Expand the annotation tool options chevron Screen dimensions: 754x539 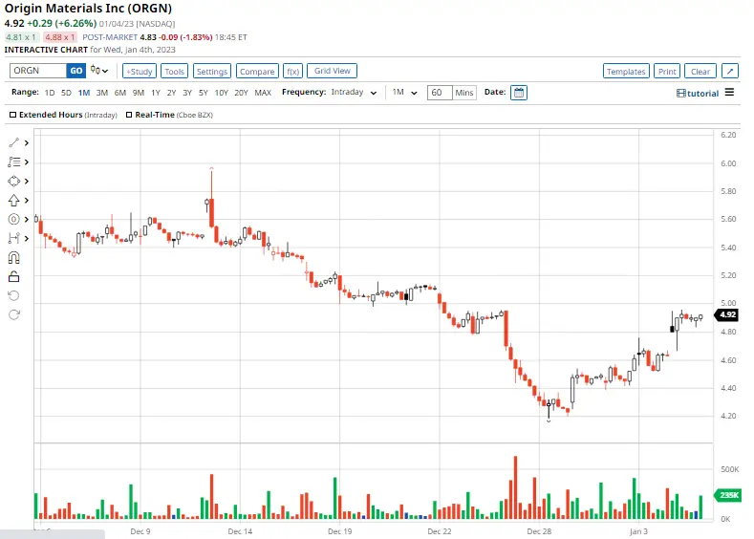27,219
